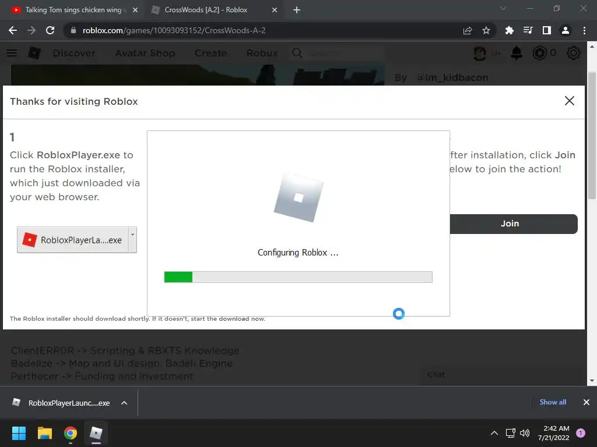597x447 pixels.
Task: Click the page vertical scrollbar
Action: (592, 135)
